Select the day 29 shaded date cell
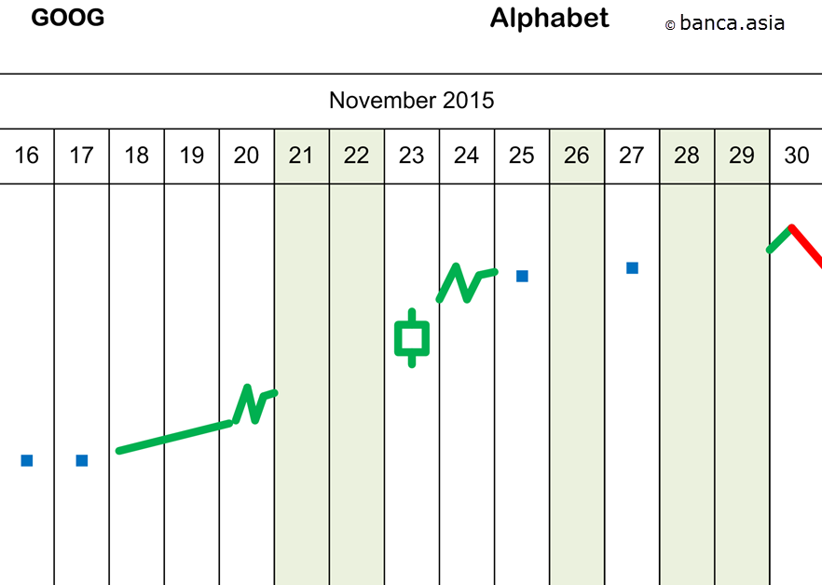This screenshot has height=585, width=822. click(742, 156)
